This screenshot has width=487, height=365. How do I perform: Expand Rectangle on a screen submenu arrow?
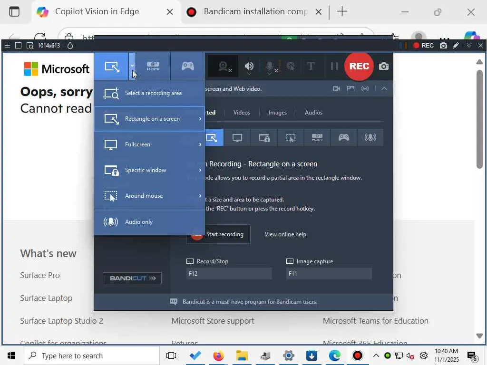[x=200, y=119]
